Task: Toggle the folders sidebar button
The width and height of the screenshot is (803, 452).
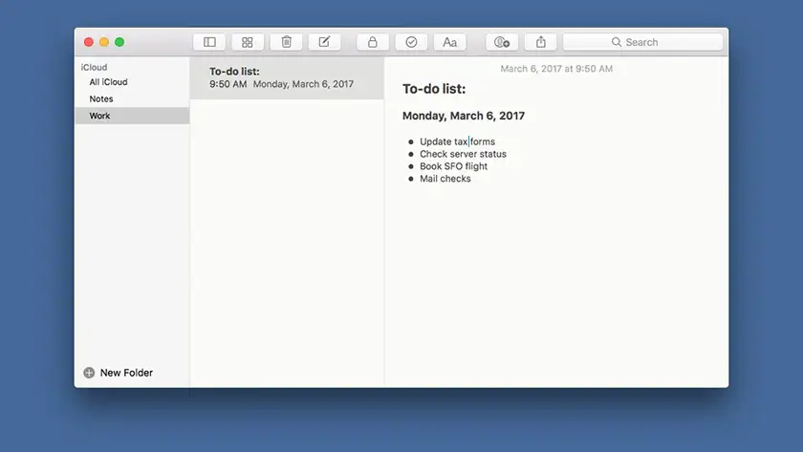Action: pos(209,42)
